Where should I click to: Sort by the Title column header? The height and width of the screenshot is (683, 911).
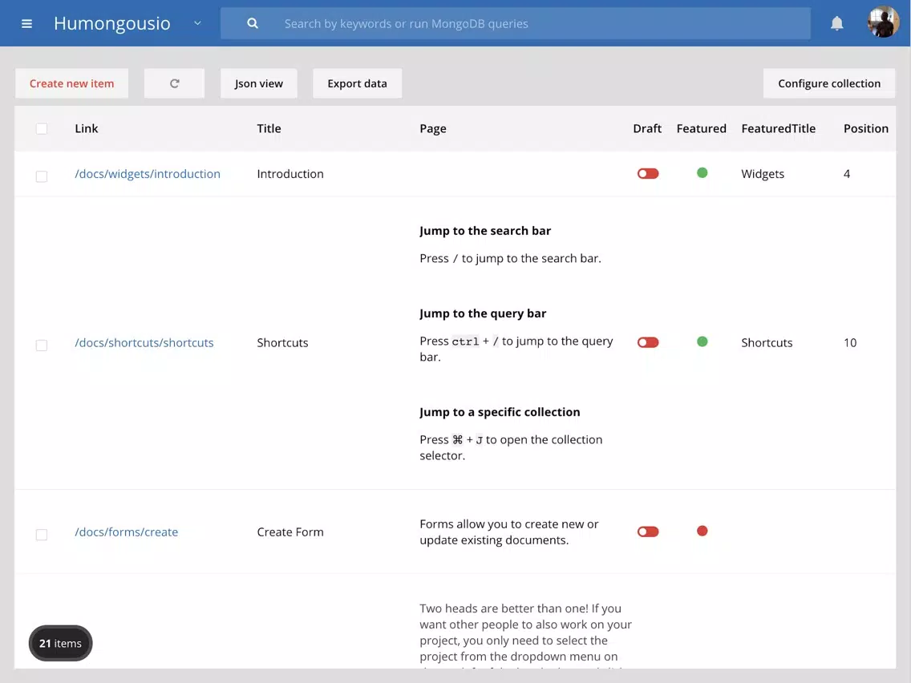(x=269, y=128)
